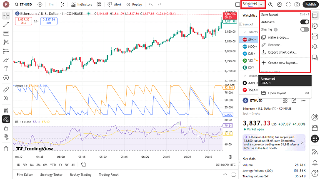
Task: Open the ETHUSD details more options
Action: (x=303, y=101)
